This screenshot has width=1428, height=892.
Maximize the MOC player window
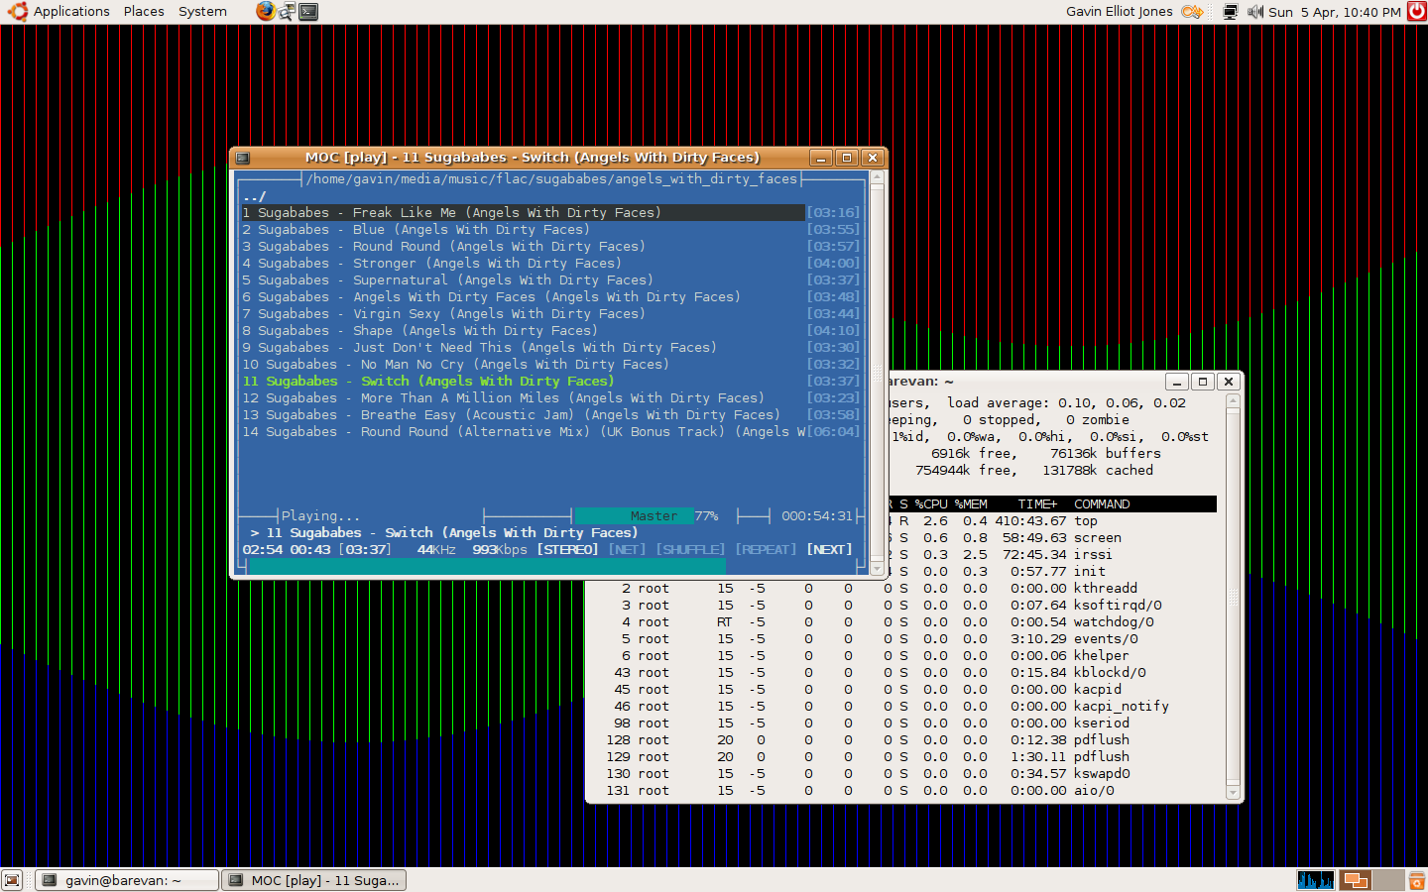pos(847,158)
